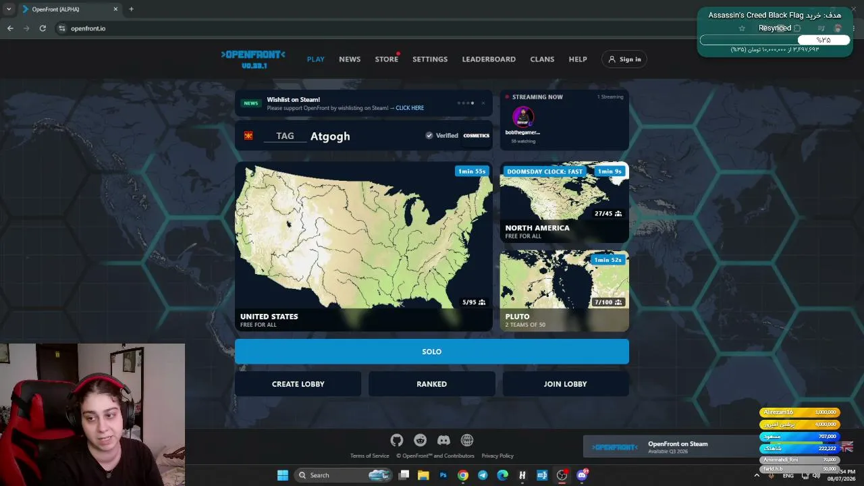Viewport: 864px width, 486px height.
Task: Open the Privacy Policy link
Action: 497,456
